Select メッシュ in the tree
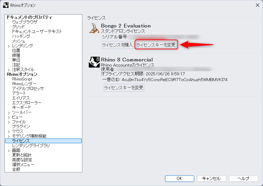Screen dimensions: 263x186 coord(18,41)
